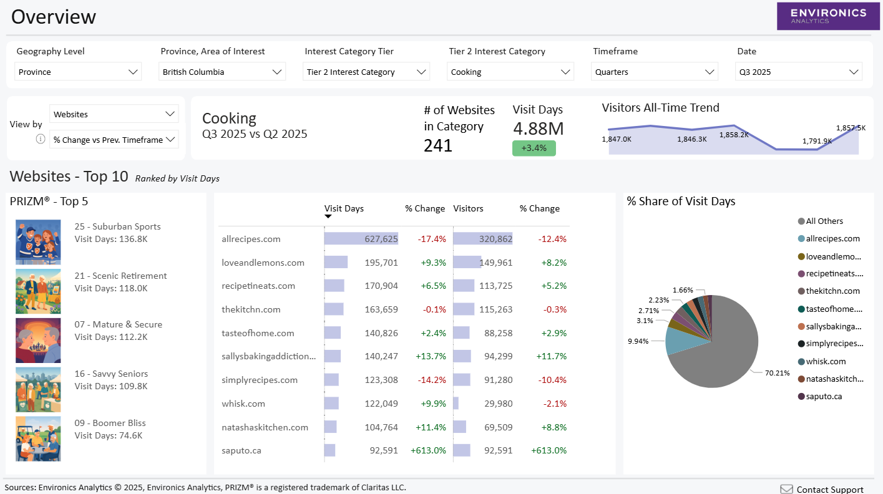Open the % Change vs Prev. Timeframe dropdown

pos(114,139)
